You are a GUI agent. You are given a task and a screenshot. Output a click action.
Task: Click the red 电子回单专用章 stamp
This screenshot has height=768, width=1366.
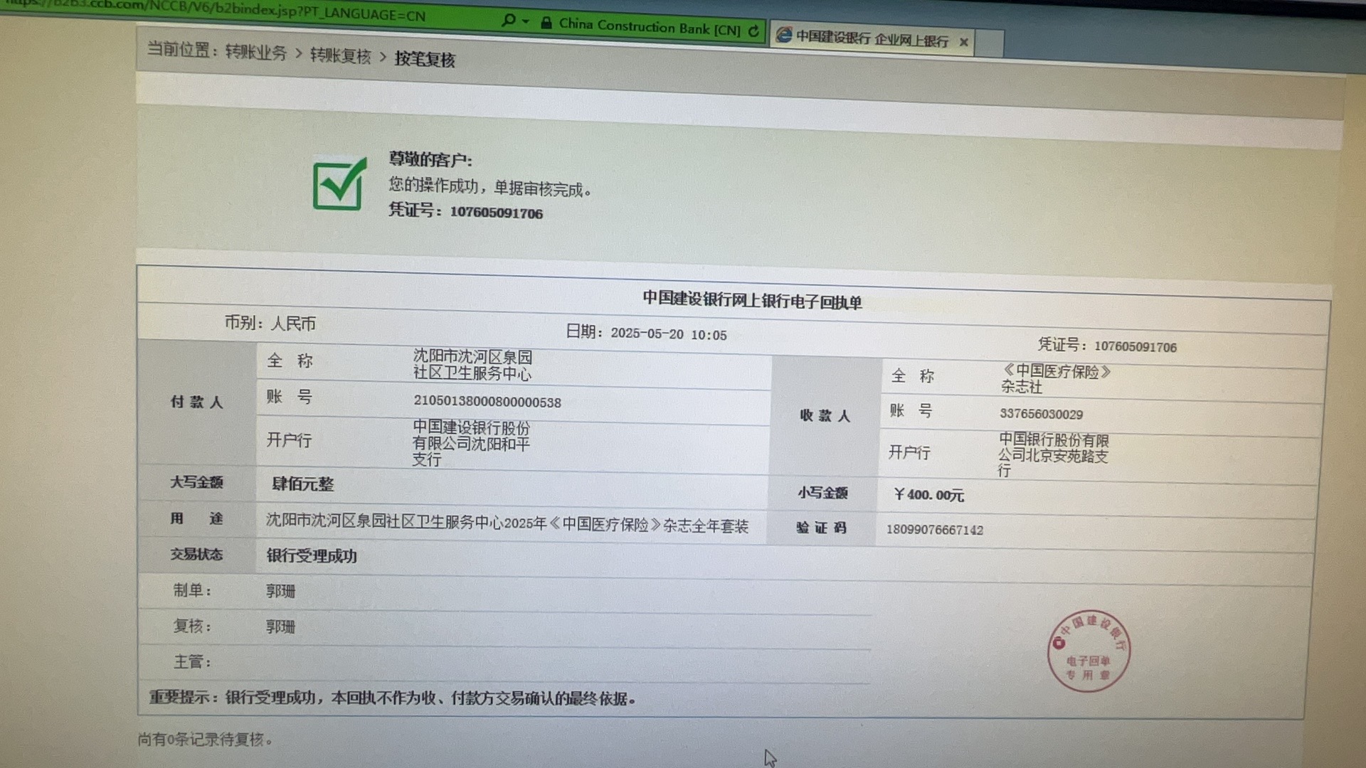tap(1088, 650)
